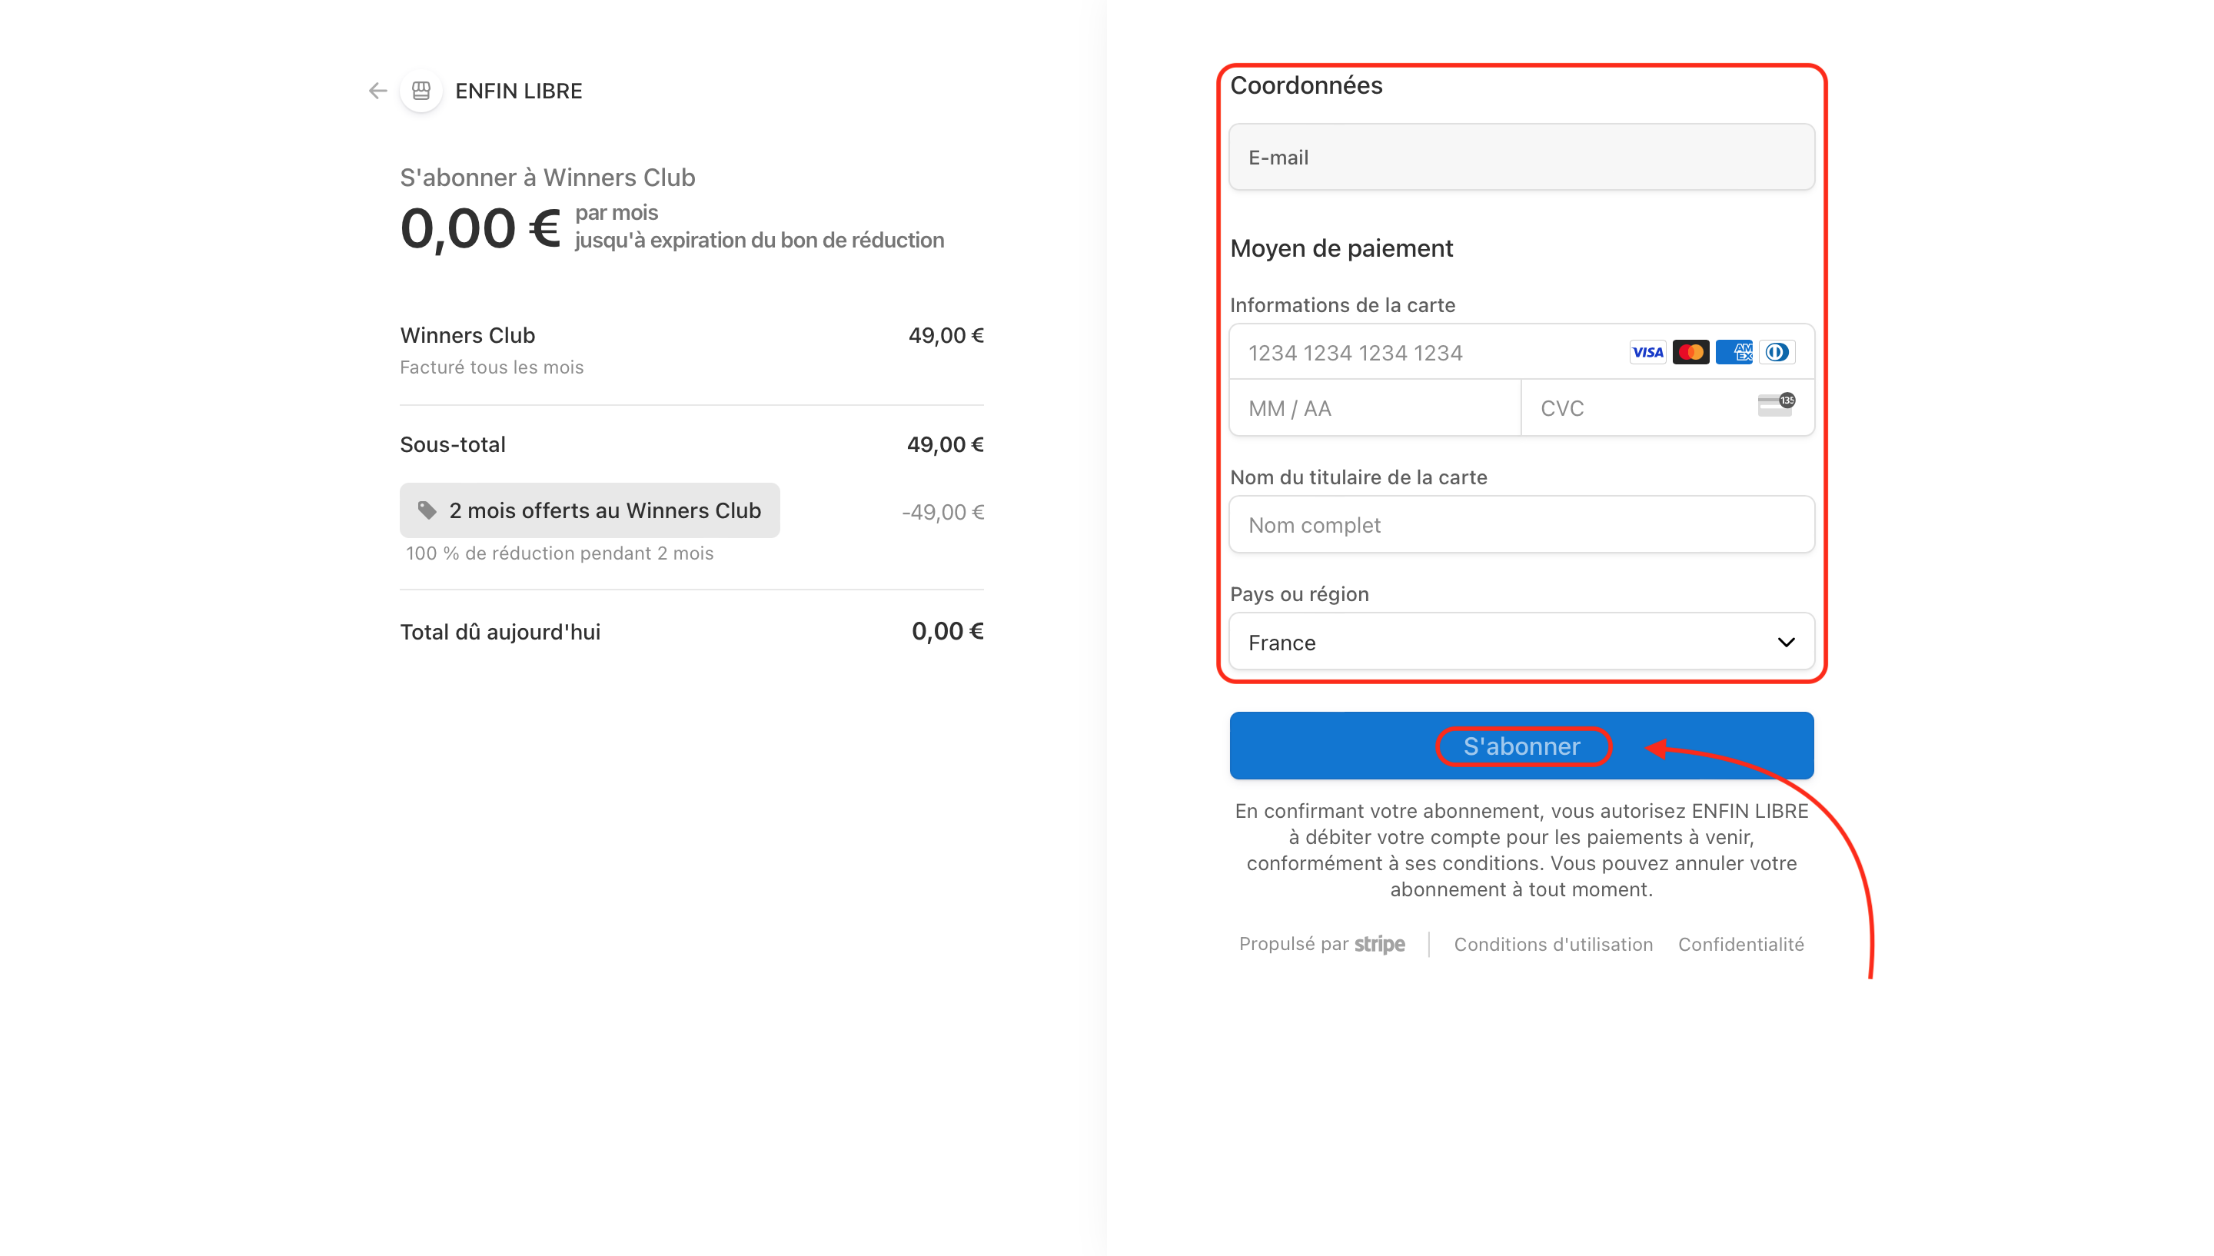This screenshot has height=1256, width=2214.
Task: Click the '2 mois offerts au Winners Club' coupon
Action: tap(590, 510)
